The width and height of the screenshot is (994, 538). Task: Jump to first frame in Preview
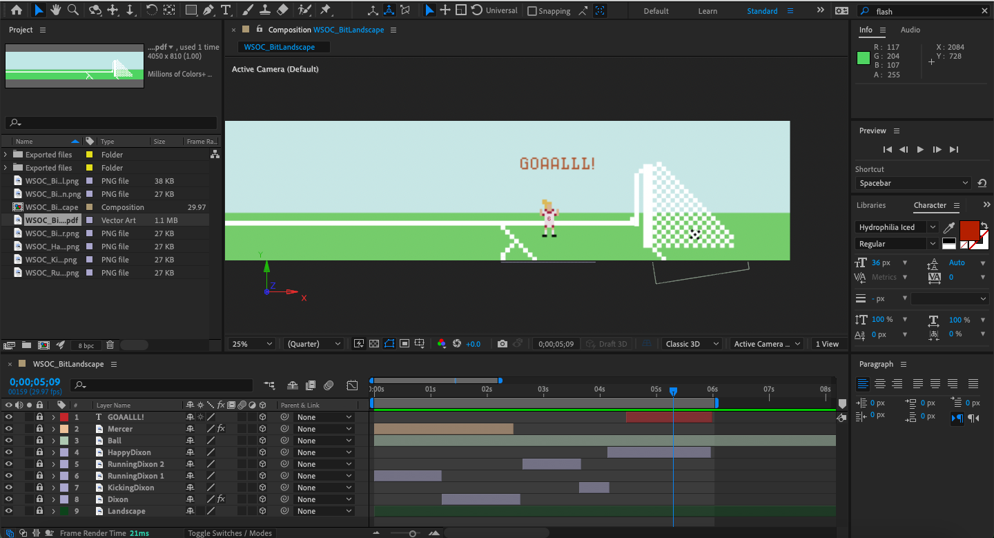click(x=888, y=149)
